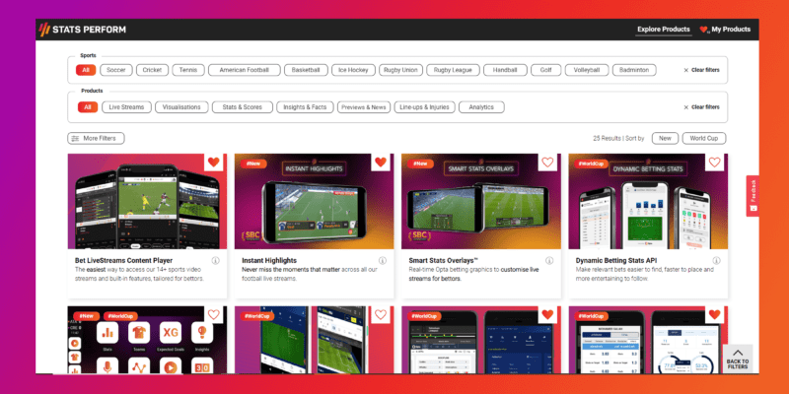
Task: Click the Instant Highlights title
Action: pyautogui.click(x=269, y=261)
